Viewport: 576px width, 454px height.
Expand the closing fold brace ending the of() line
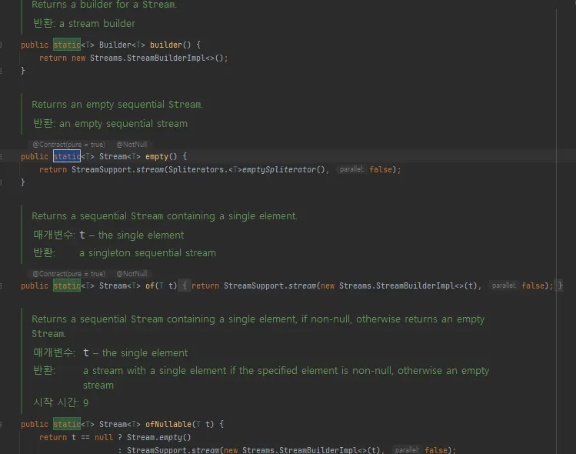click(560, 285)
